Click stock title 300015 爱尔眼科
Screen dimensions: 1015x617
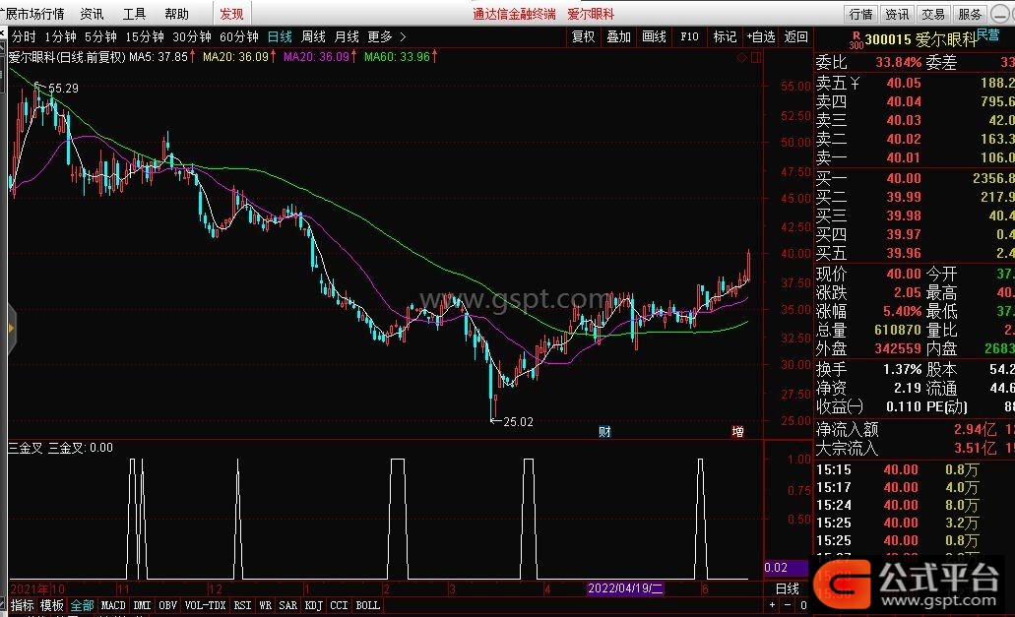[x=920, y=39]
